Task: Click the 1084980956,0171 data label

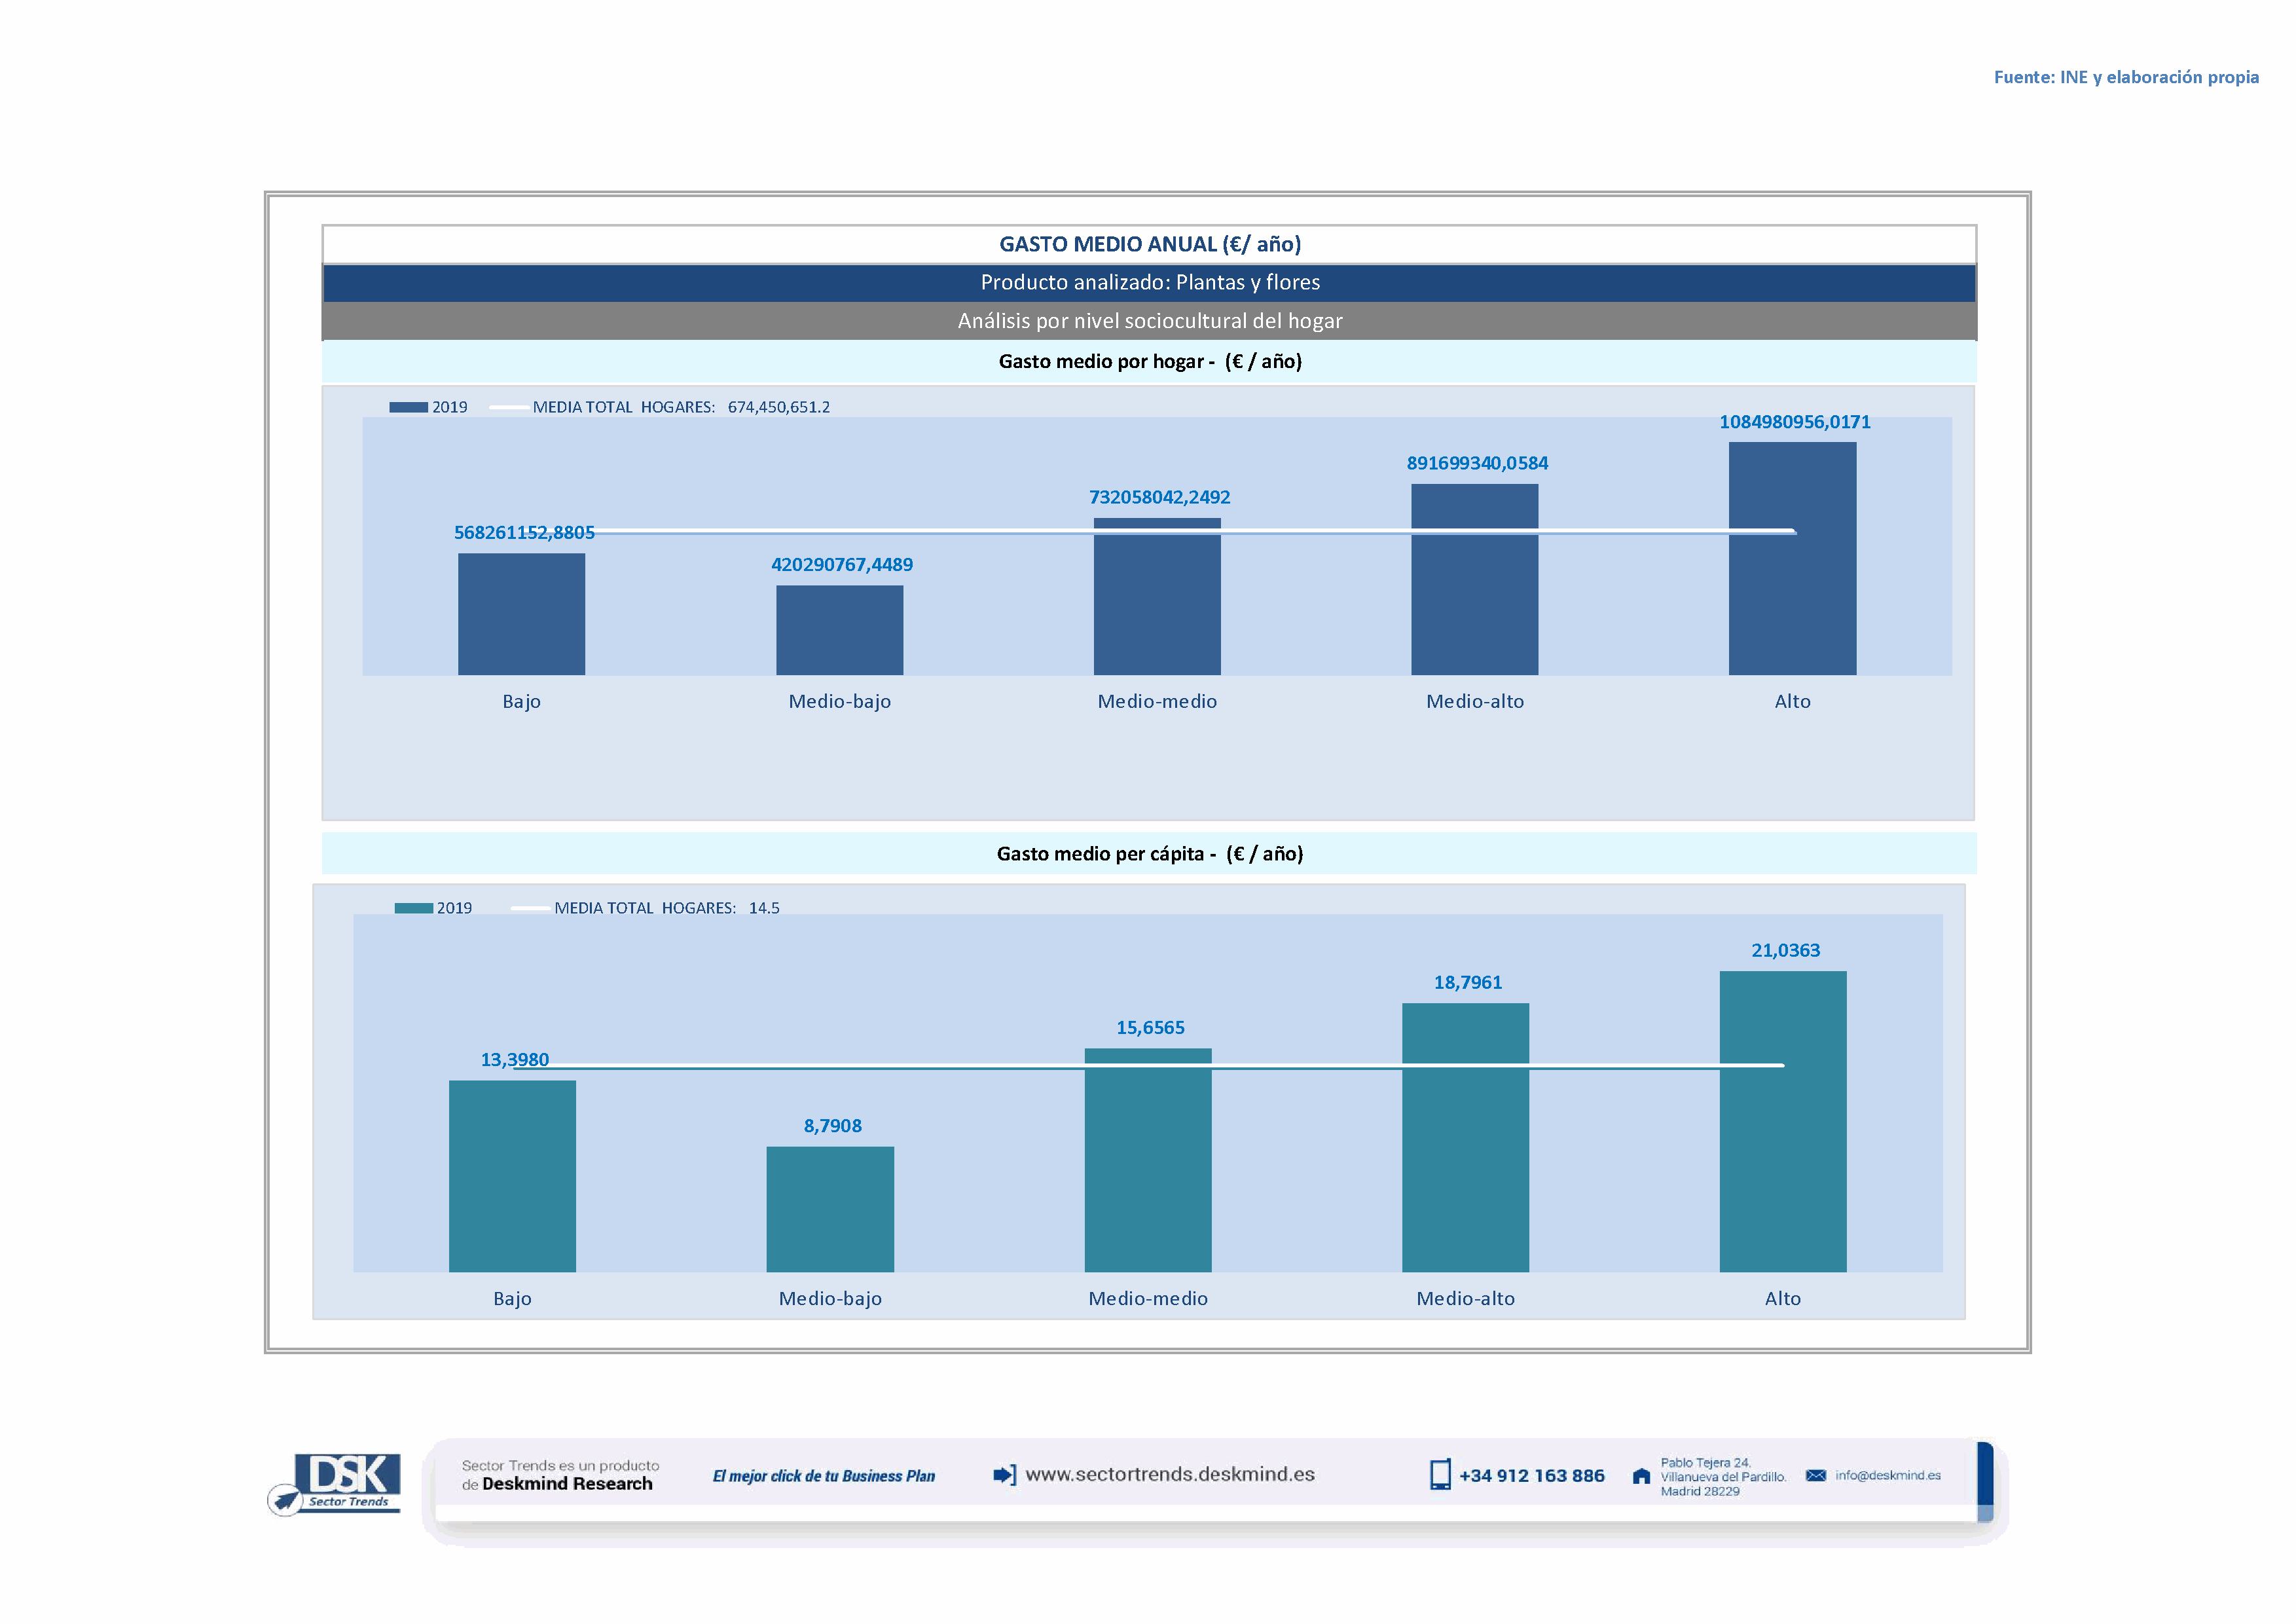Action: tap(1794, 422)
